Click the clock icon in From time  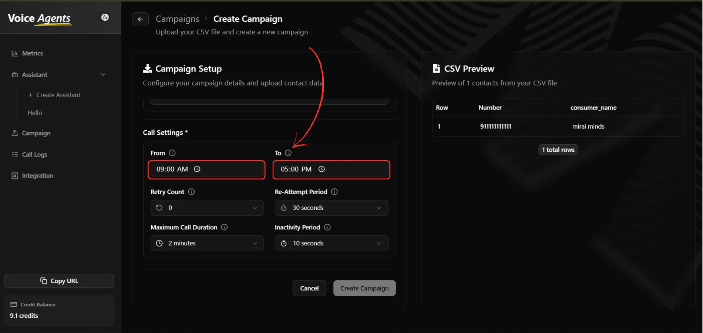(197, 169)
